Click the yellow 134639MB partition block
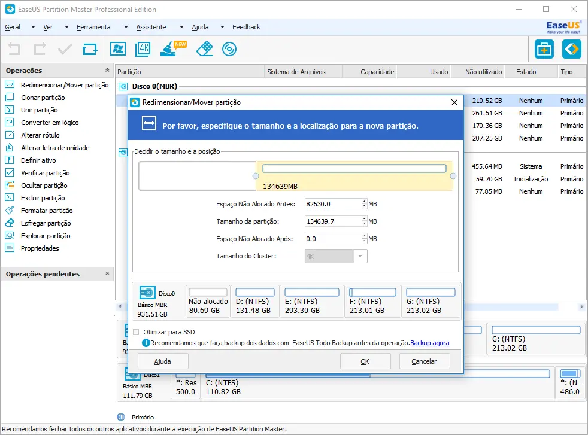Viewport: 588px width, 435px height. (x=354, y=176)
